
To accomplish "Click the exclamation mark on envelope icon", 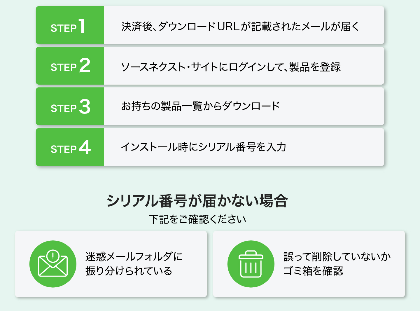I will (x=53, y=256).
